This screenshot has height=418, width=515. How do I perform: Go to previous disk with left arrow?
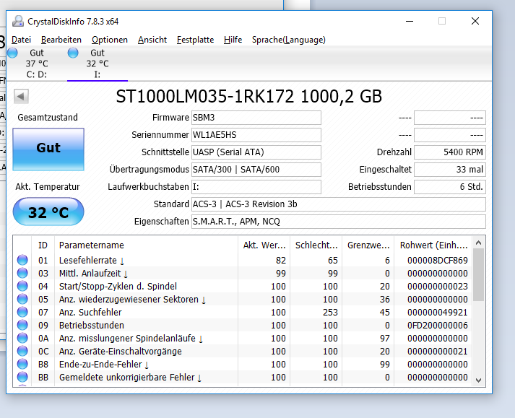21,97
